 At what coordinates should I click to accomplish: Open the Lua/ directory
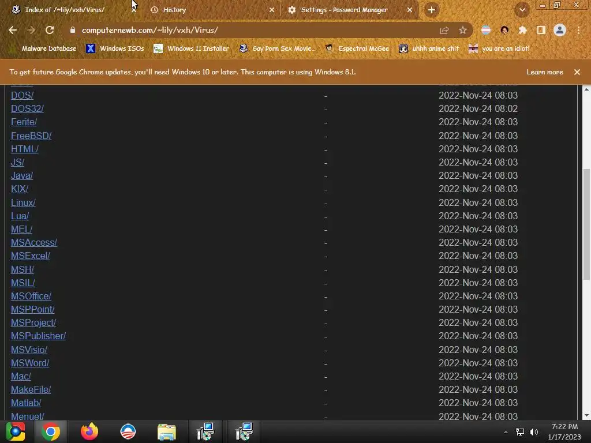[x=20, y=216]
